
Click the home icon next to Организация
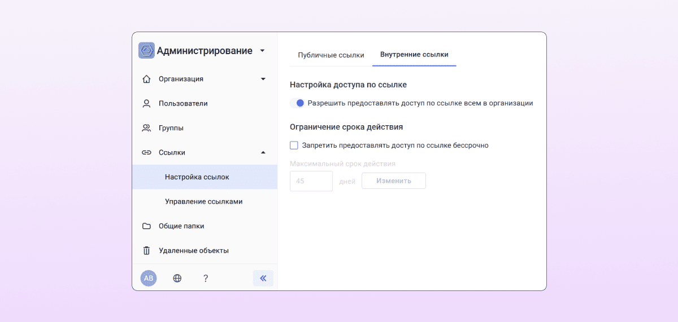point(146,79)
